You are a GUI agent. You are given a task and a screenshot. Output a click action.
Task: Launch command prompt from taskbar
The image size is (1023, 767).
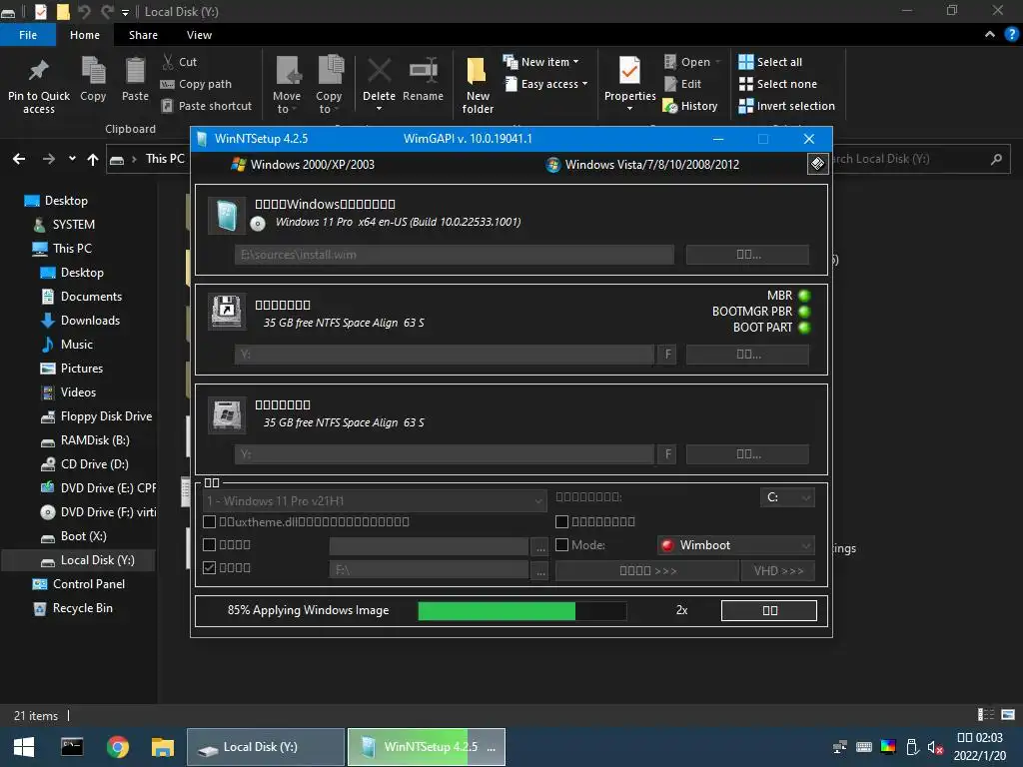click(72, 747)
